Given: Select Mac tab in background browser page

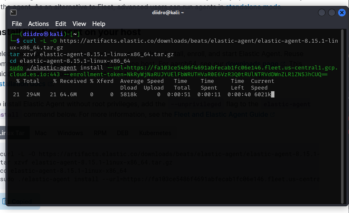Looking at the screenshot, I should click(x=41, y=133).
